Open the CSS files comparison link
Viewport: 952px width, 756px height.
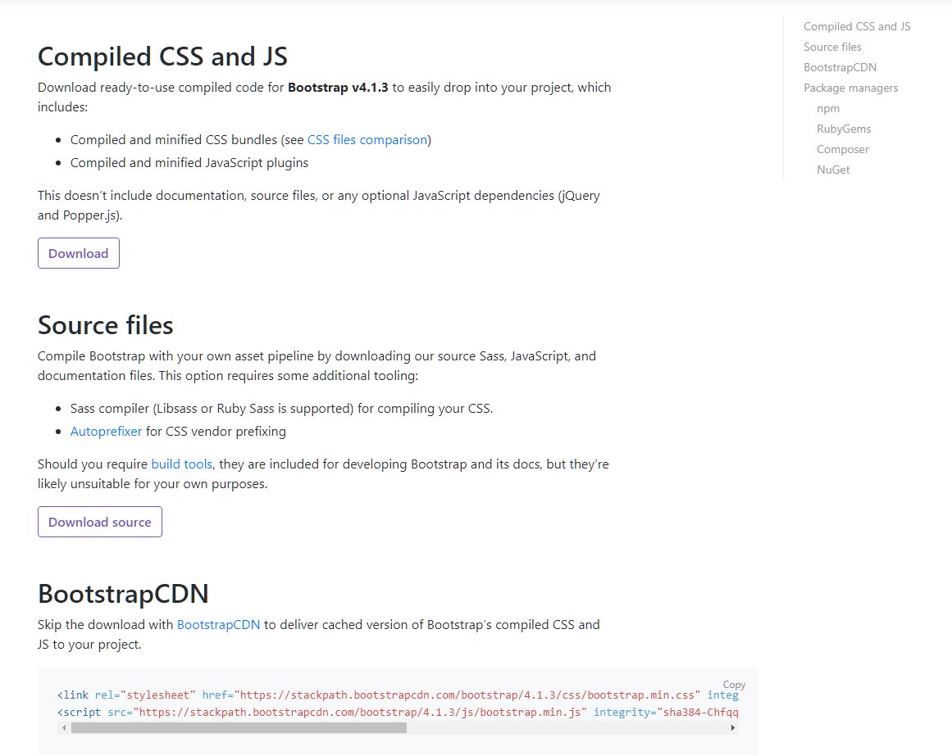pos(367,140)
